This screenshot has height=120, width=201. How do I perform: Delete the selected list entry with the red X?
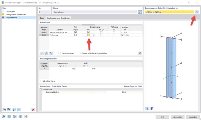pyautogui.click(x=33, y=110)
